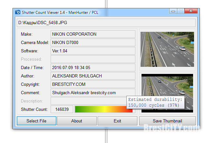Click the 'Camera Model:' label
Image resolution: width=215 pixels, height=143 pixels.
point(35,42)
